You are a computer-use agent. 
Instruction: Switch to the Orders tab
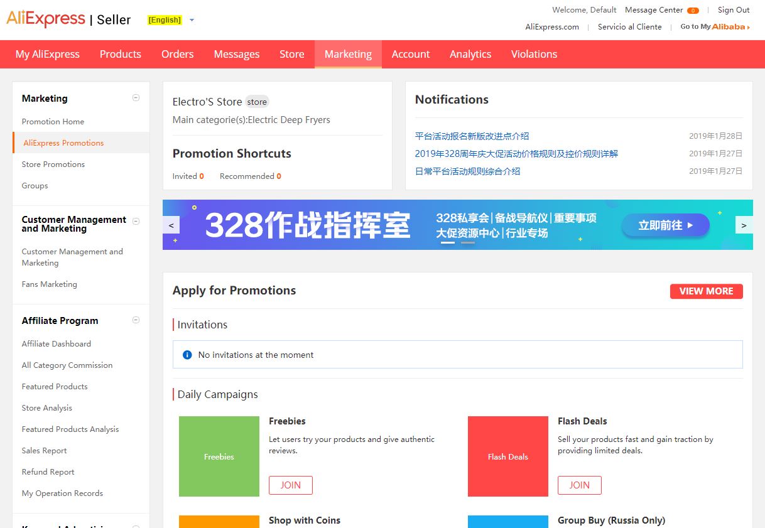177,54
